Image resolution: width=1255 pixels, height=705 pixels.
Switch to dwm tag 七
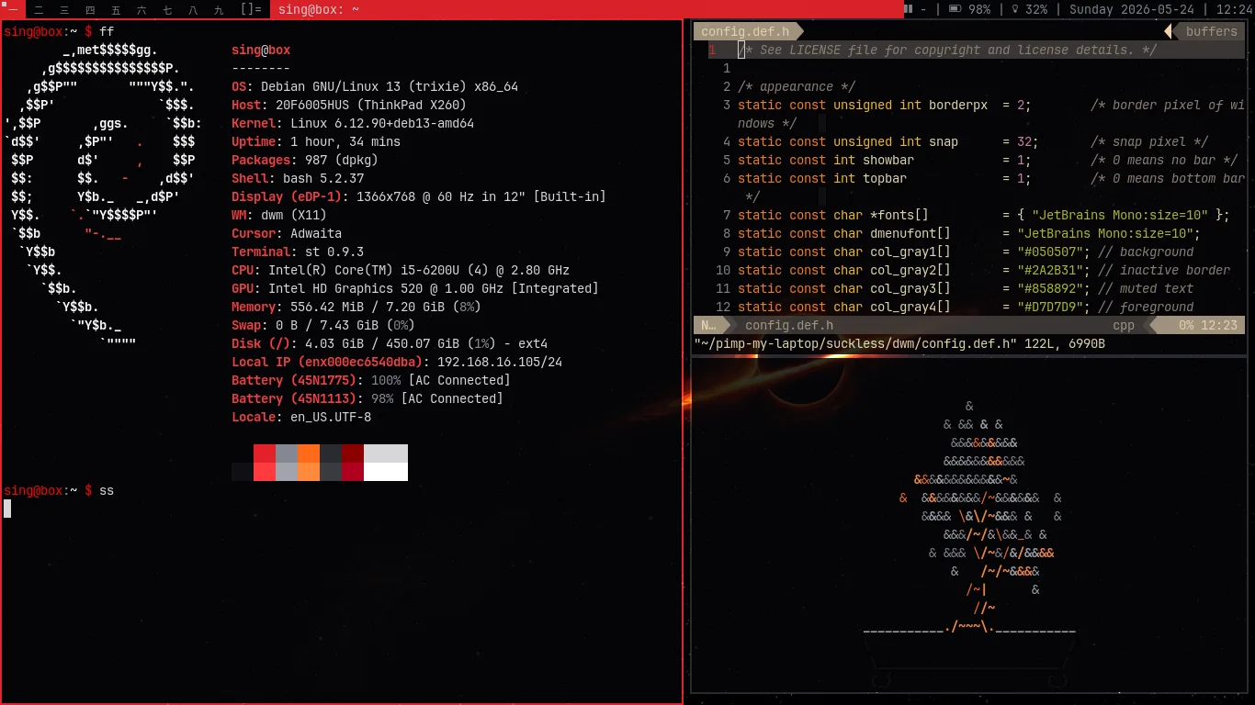(x=167, y=9)
